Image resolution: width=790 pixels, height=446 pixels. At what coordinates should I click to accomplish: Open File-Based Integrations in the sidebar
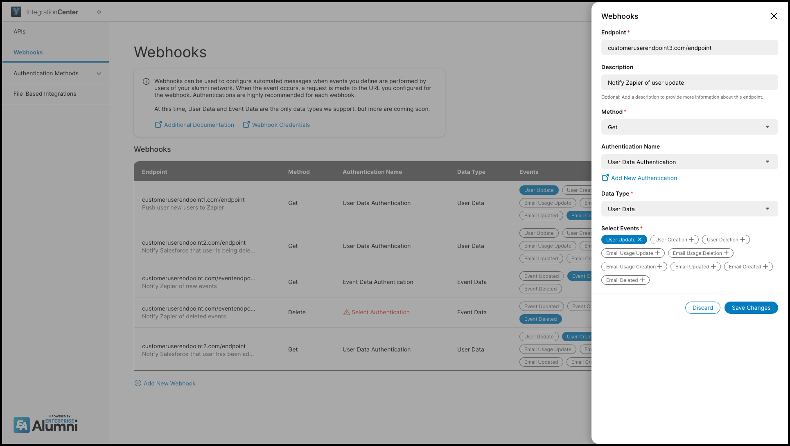point(45,94)
